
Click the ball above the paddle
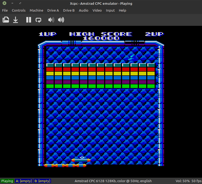tap(82, 158)
